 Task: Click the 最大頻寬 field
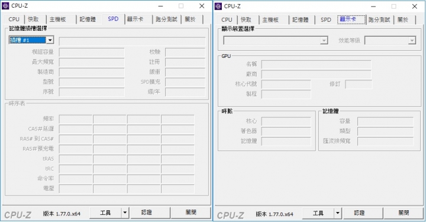click(x=92, y=62)
